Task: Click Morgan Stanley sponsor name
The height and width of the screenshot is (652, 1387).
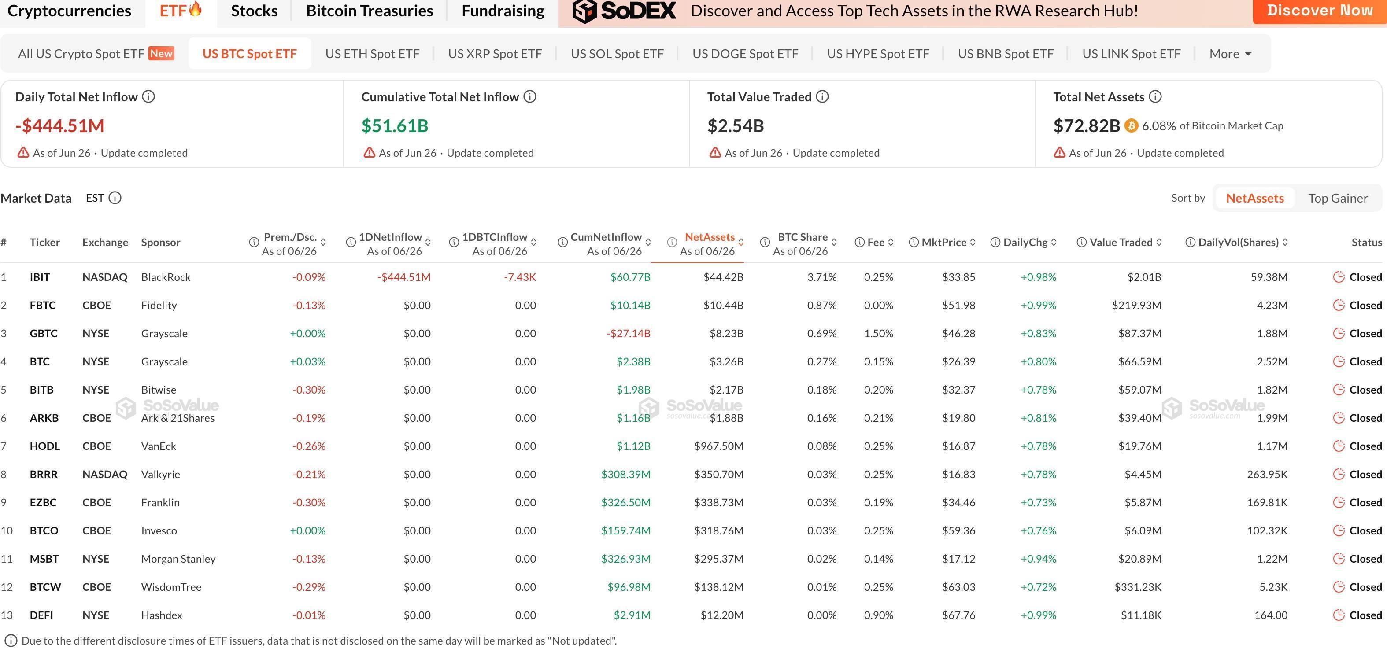Action: (178, 559)
